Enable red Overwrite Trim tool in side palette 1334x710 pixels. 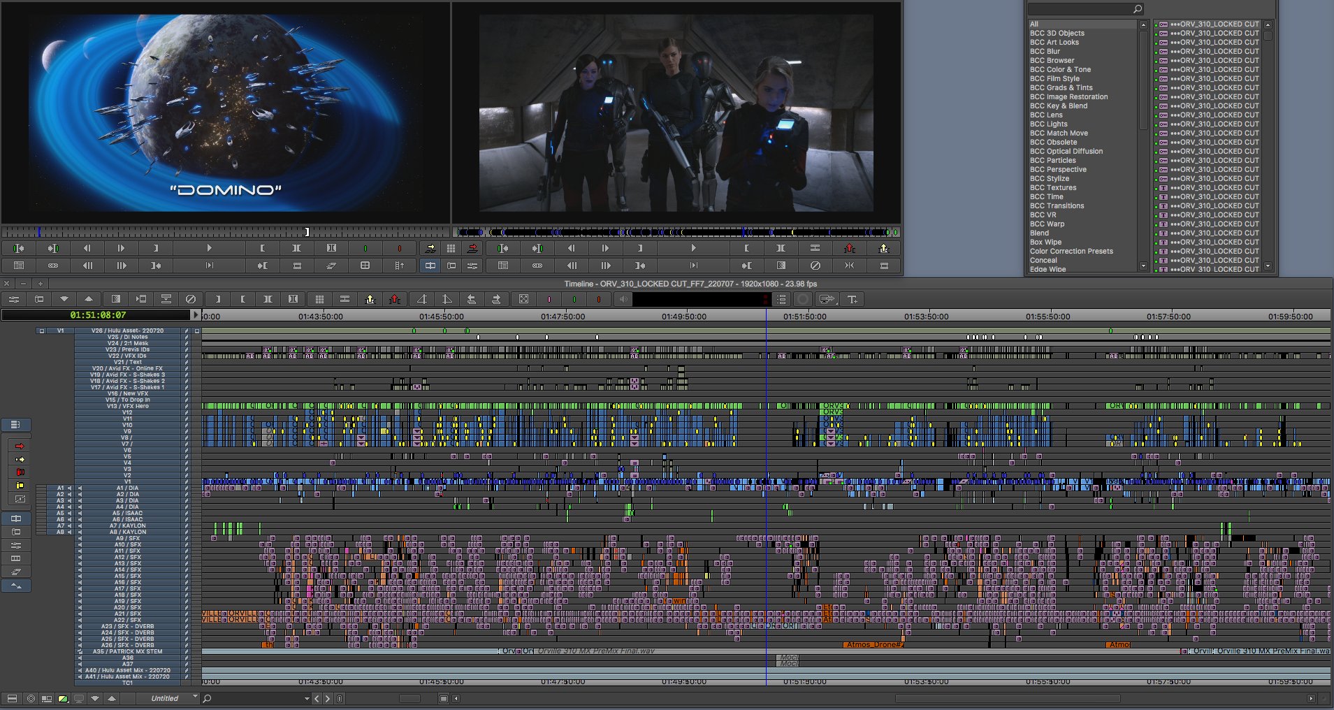(20, 472)
